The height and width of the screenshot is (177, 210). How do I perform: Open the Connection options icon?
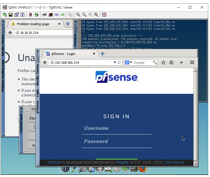coord(17,15)
